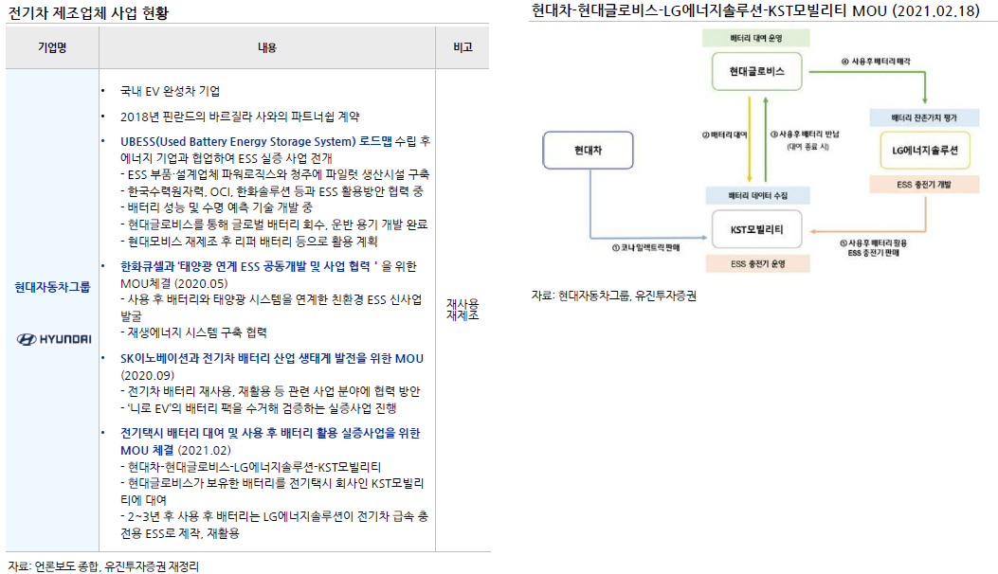Select the 'MOU체결 (2020.05)' text
This screenshot has width=998, height=574.
[173, 283]
